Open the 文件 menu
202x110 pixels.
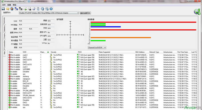(4, 5)
